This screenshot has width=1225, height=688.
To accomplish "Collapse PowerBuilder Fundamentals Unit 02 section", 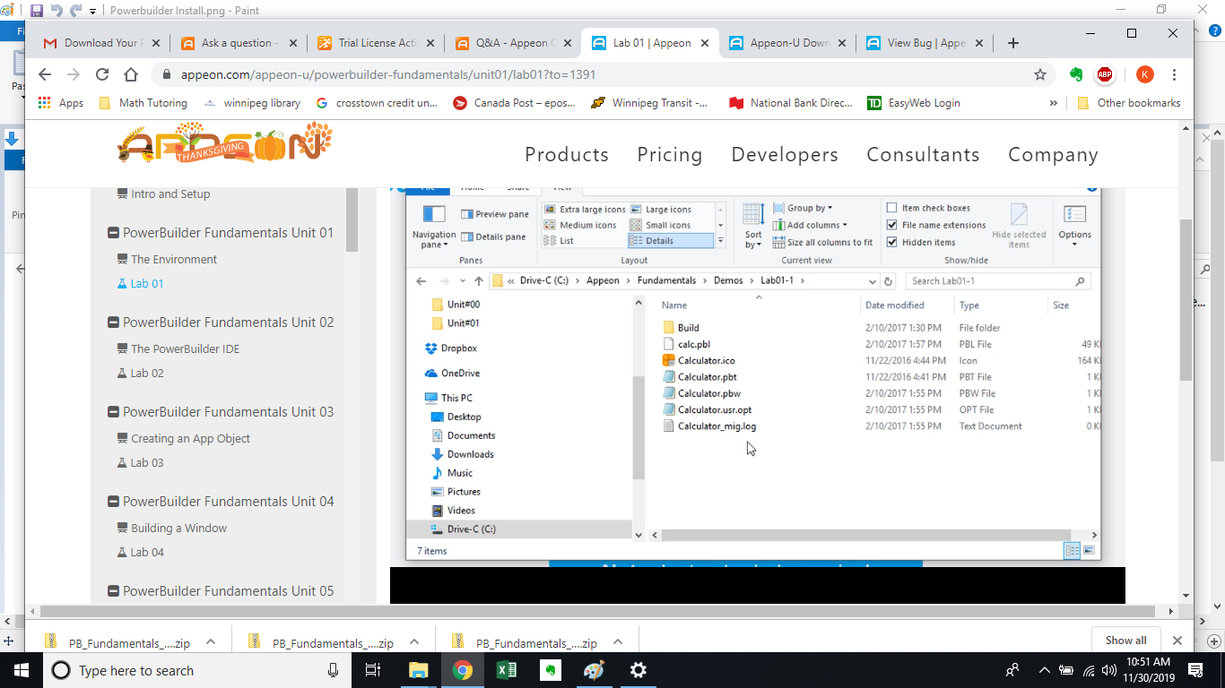I will (x=114, y=322).
